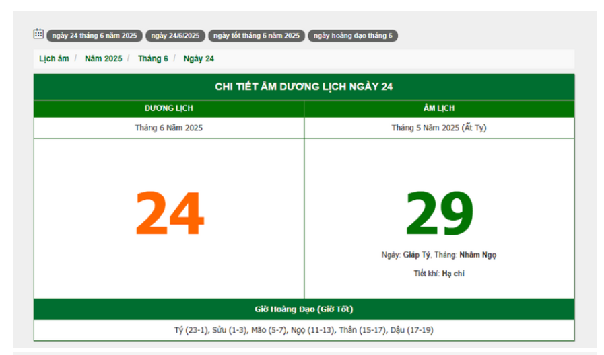Click the 'Hạ chí' solar term
This screenshot has width=604, height=355.
pyautogui.click(x=453, y=273)
